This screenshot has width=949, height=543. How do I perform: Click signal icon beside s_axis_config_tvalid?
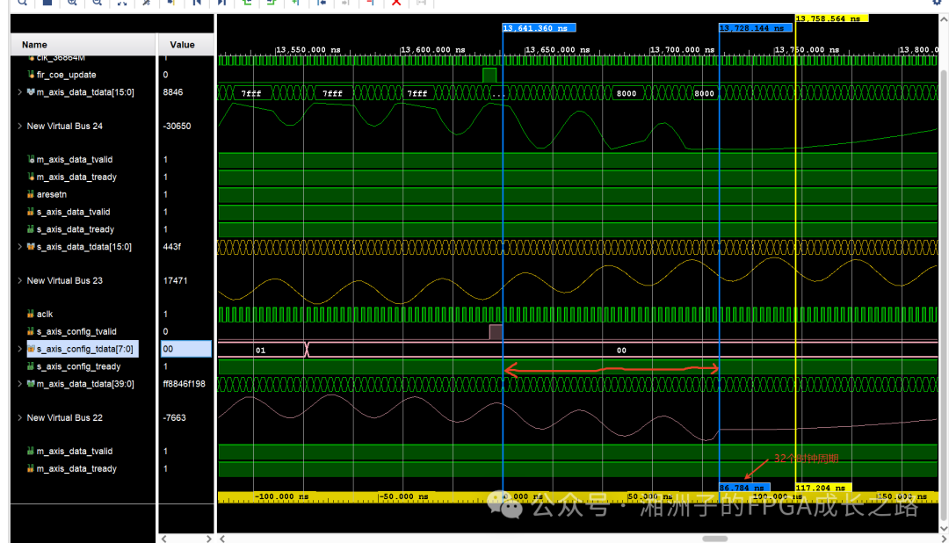click(x=31, y=331)
